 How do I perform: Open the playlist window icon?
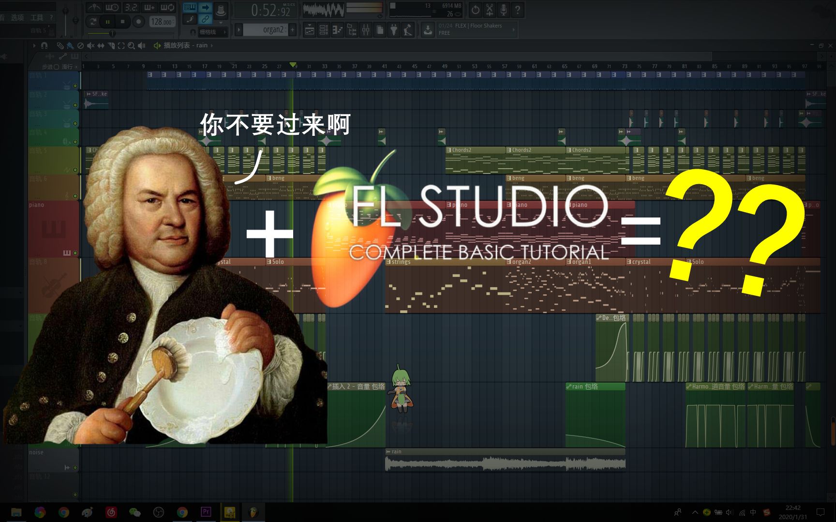pos(310,30)
